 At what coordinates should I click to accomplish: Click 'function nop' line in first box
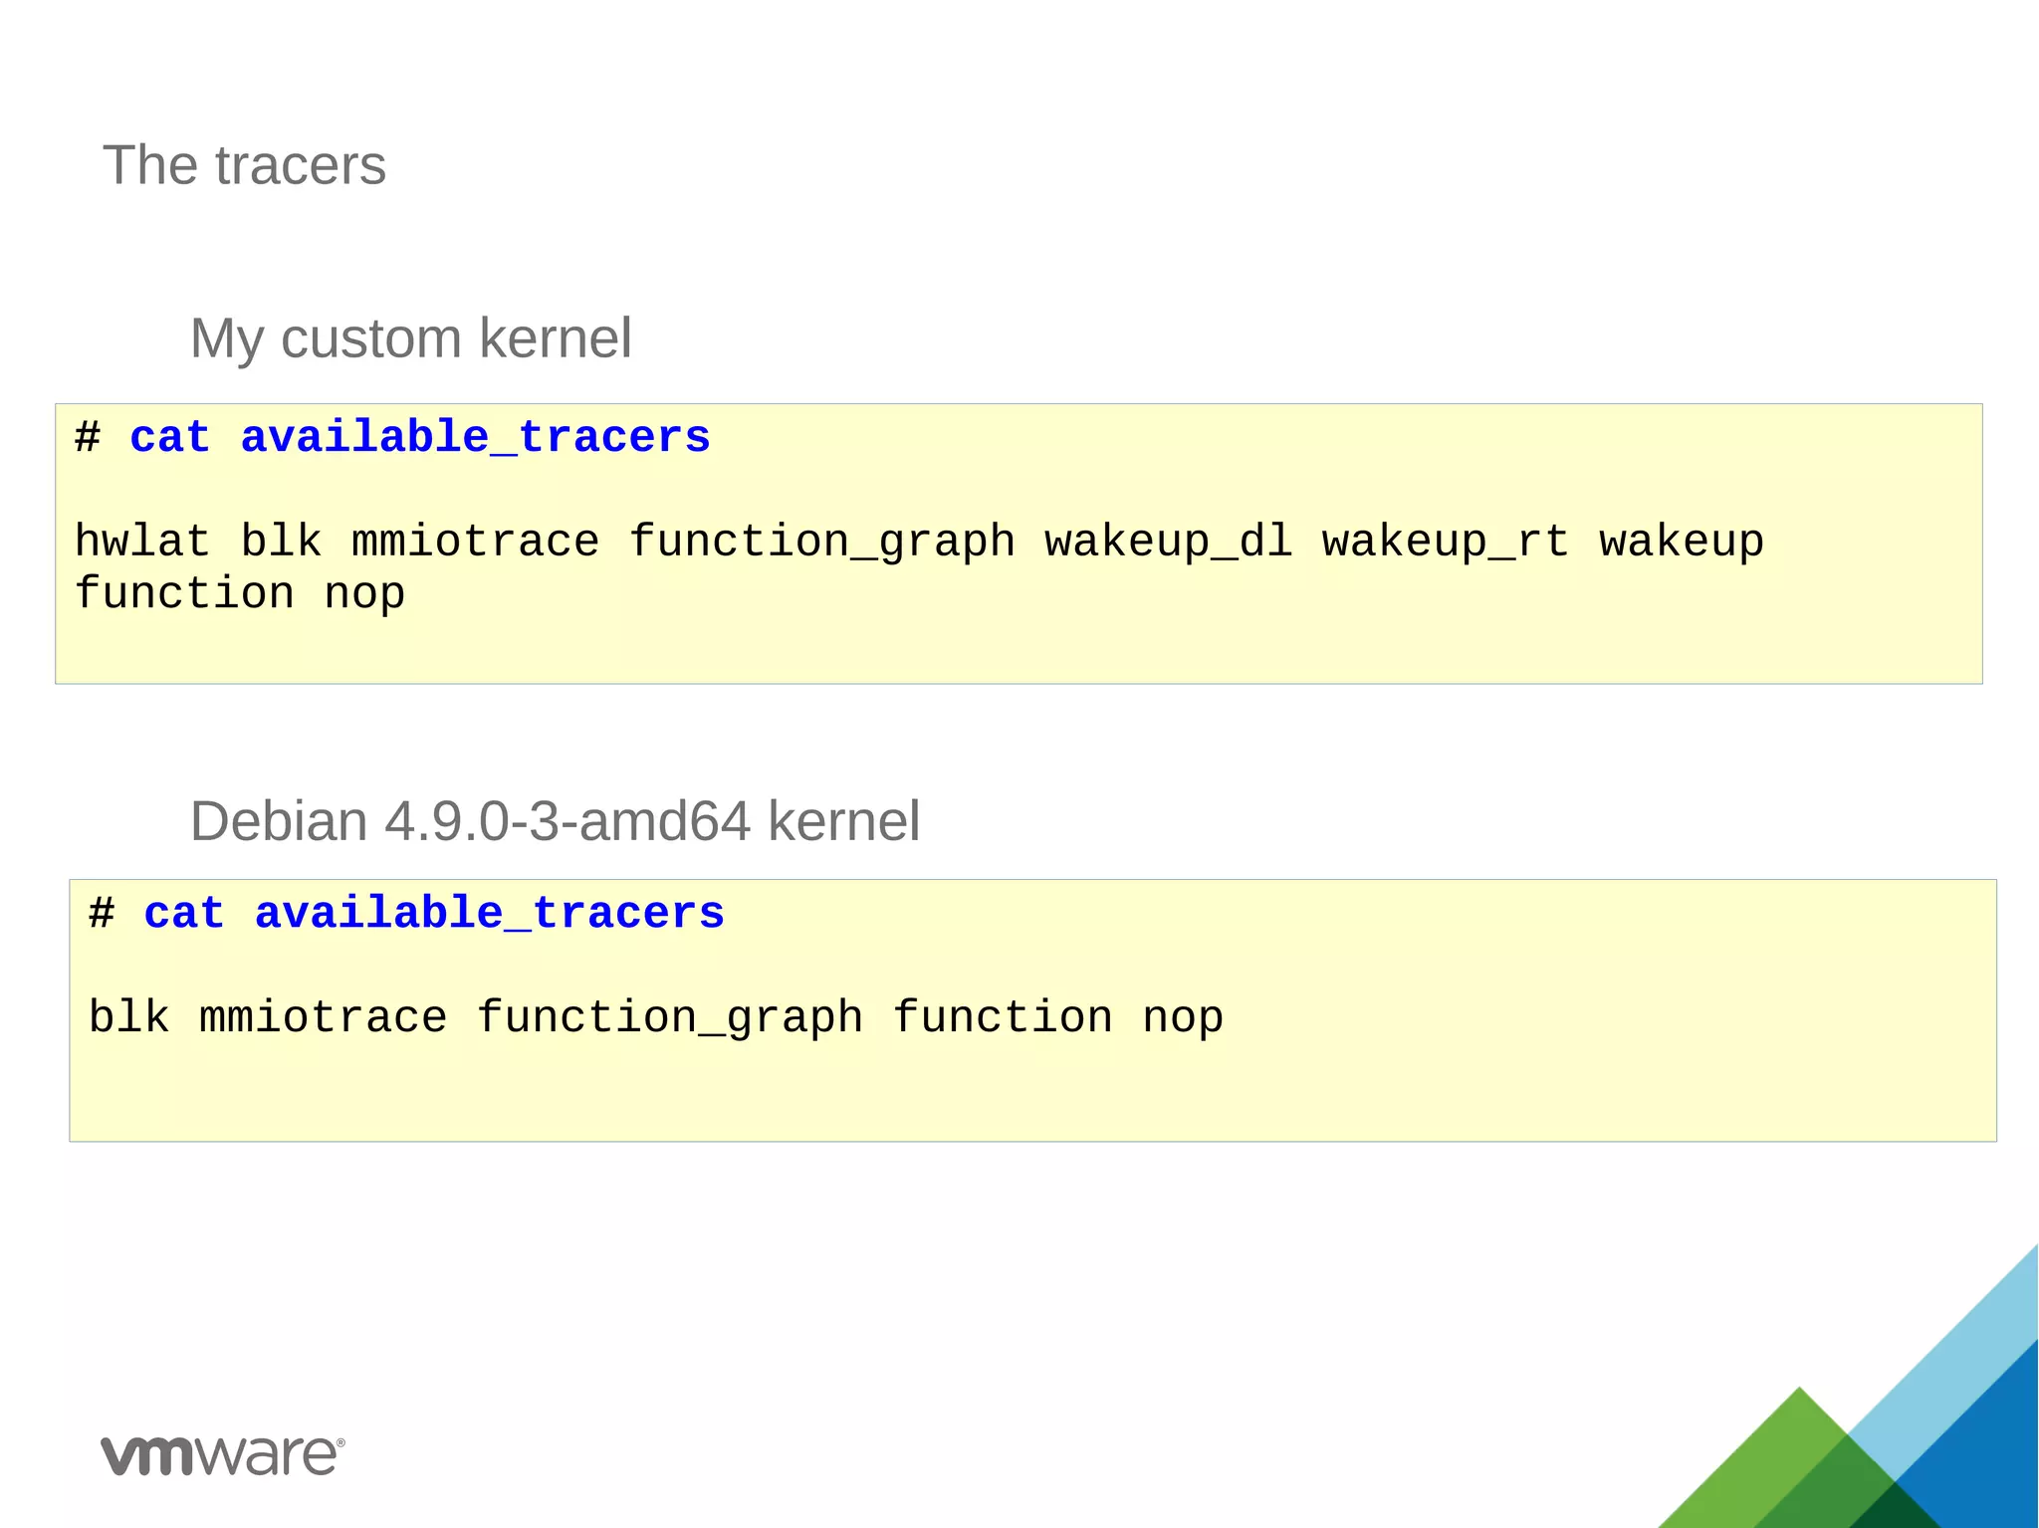(239, 594)
